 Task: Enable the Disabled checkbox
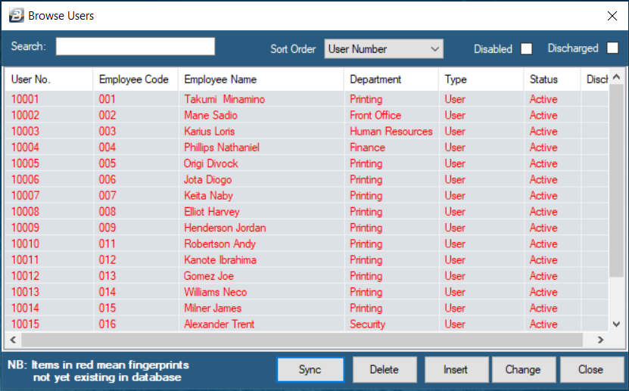[x=526, y=49]
